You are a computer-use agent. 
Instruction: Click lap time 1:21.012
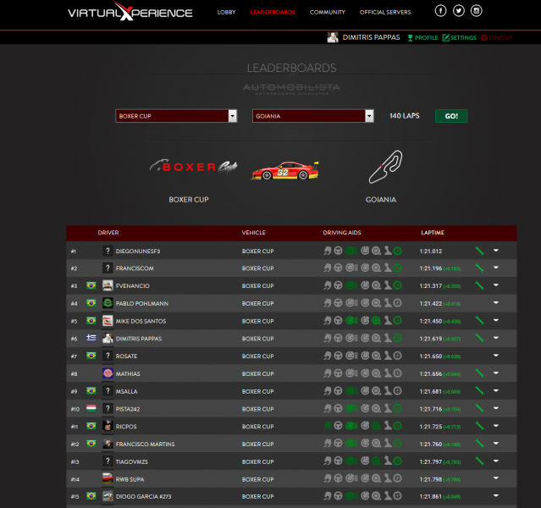[x=431, y=251]
